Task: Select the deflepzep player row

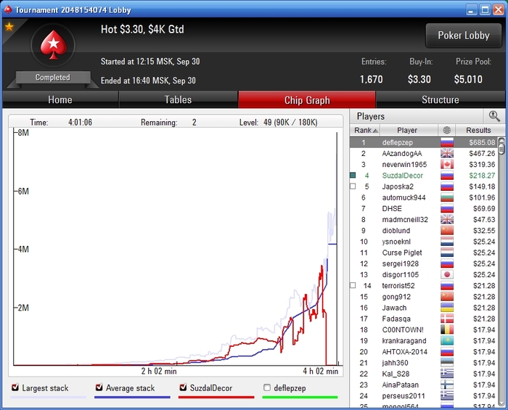Action: [x=423, y=142]
